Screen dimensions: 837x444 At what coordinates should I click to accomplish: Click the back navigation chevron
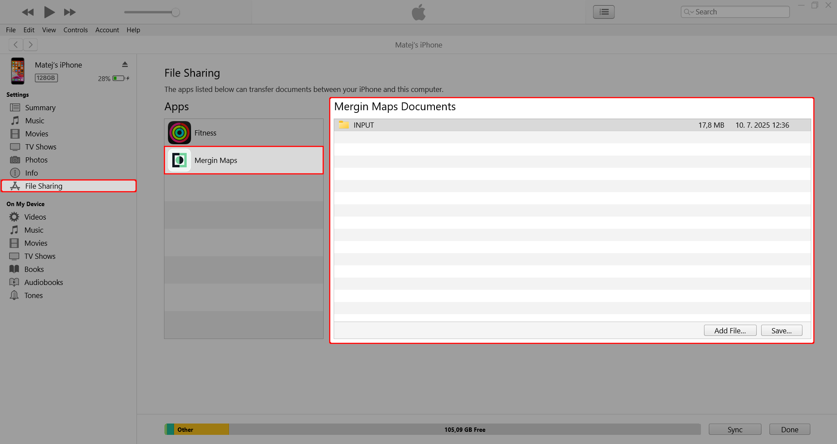point(16,44)
